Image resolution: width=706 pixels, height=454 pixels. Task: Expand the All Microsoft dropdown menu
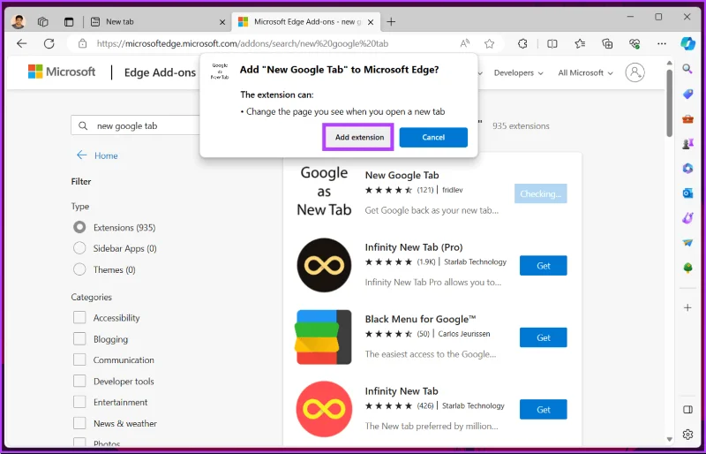coord(585,72)
